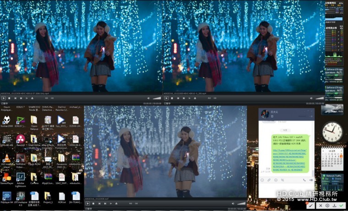This screenshot has height=211, width=348.
Task: Launch VLC media player shortcut
Action: [x=7, y=161]
